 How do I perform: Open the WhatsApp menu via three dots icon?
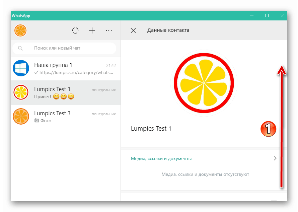coord(108,30)
